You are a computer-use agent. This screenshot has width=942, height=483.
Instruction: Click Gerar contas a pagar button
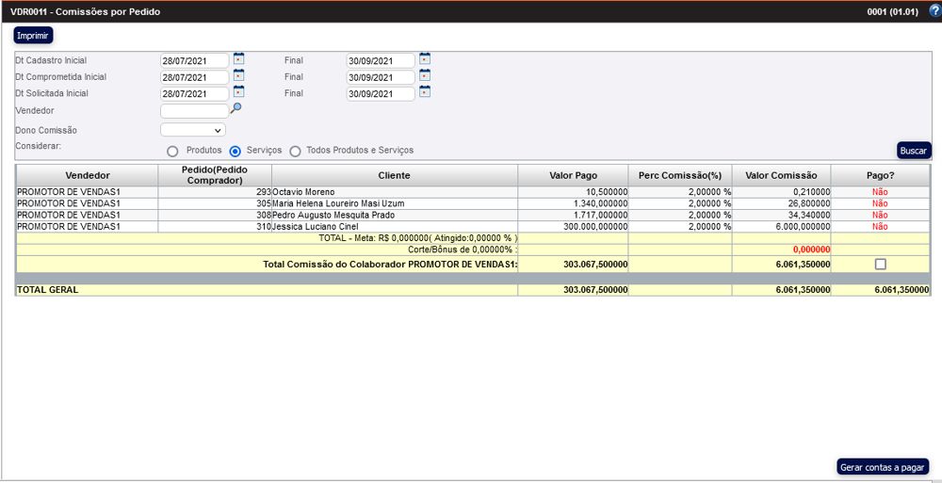click(883, 467)
